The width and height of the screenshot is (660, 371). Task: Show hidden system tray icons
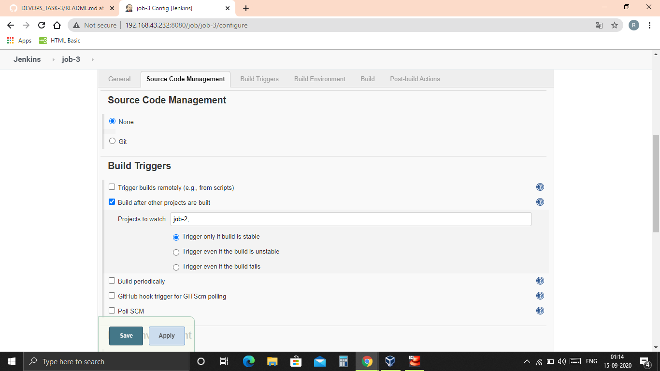pyautogui.click(x=527, y=361)
